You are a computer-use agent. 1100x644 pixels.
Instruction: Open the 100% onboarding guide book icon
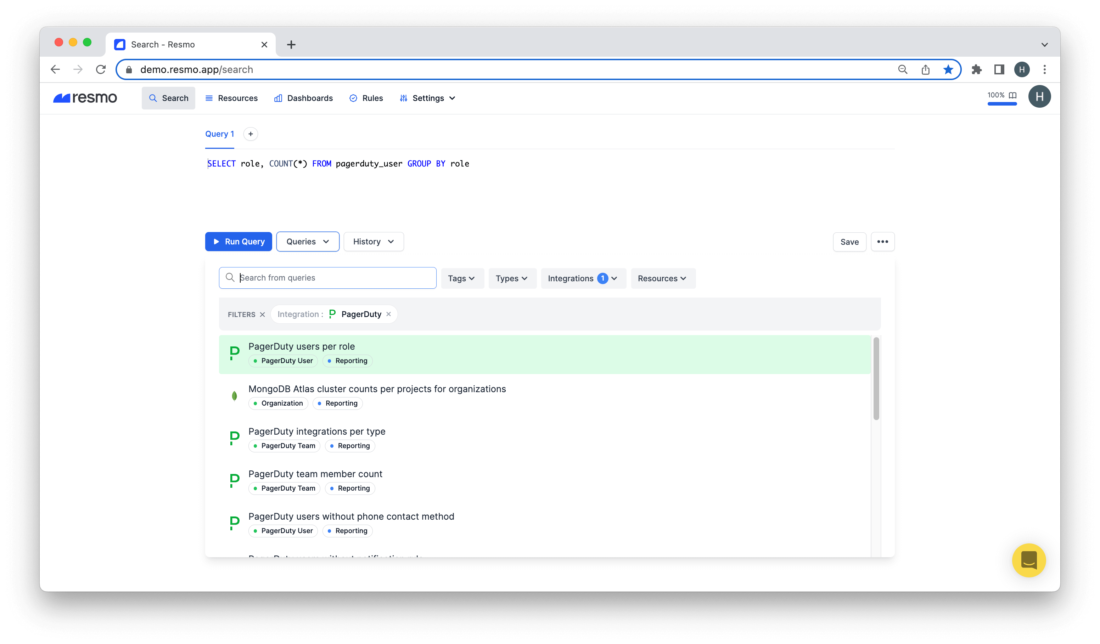[1013, 95]
